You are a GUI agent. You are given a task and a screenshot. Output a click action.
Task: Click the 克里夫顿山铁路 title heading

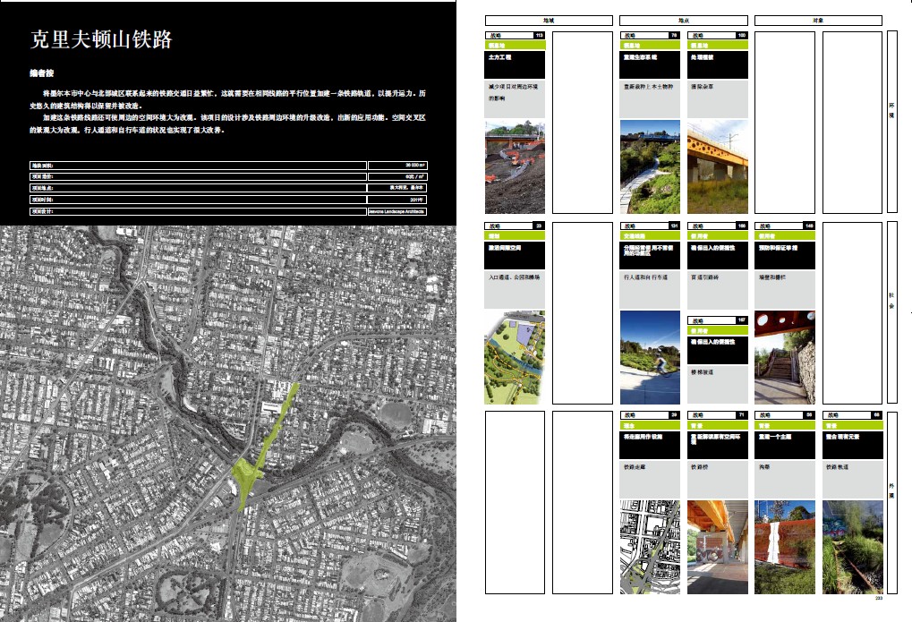[101, 40]
